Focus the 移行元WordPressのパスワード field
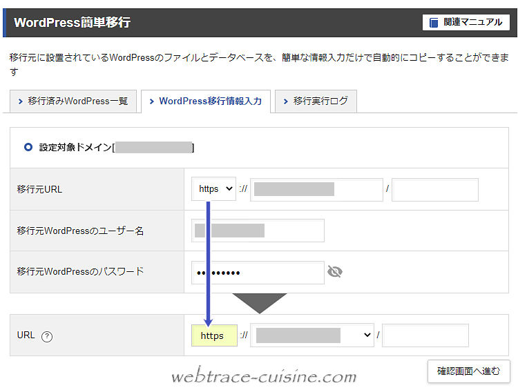This screenshot has width=518, height=390. 258,273
